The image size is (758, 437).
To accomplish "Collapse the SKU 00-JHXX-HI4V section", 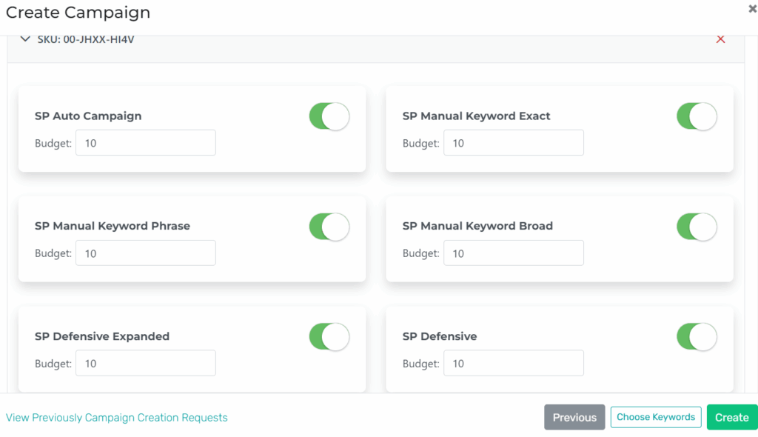I will click(25, 39).
